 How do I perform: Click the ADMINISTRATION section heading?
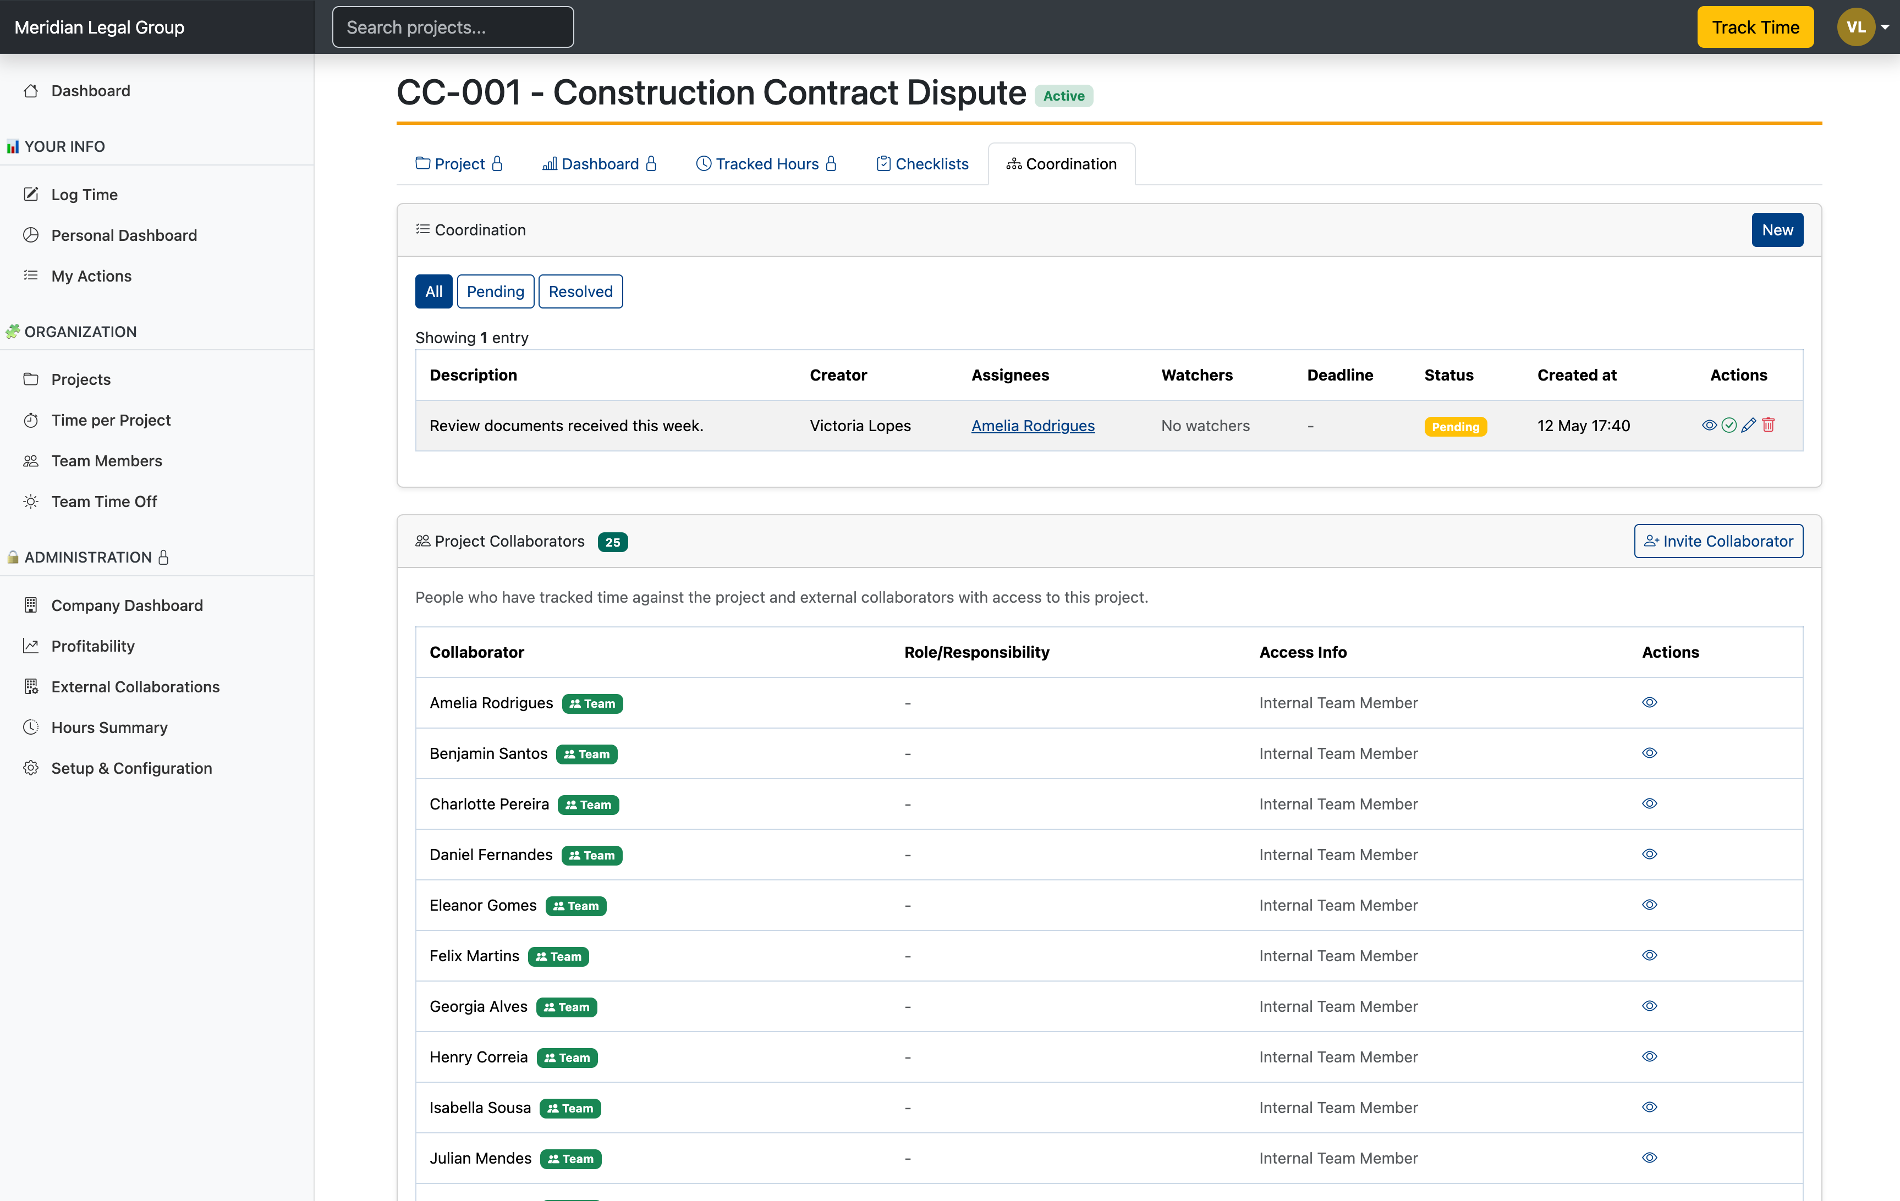coord(87,557)
